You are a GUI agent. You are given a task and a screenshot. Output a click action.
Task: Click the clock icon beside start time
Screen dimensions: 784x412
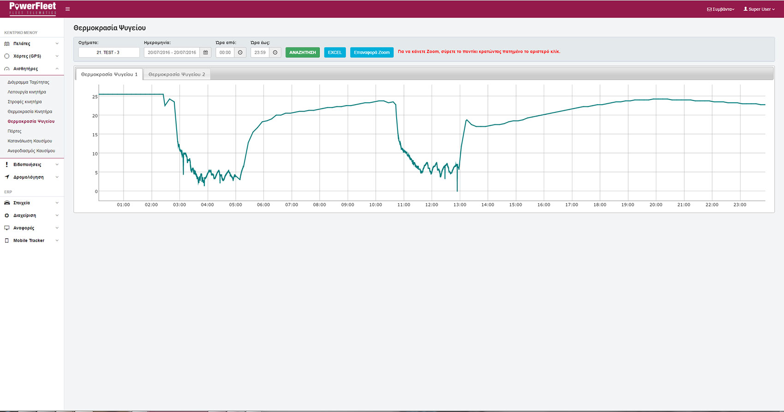(x=240, y=53)
